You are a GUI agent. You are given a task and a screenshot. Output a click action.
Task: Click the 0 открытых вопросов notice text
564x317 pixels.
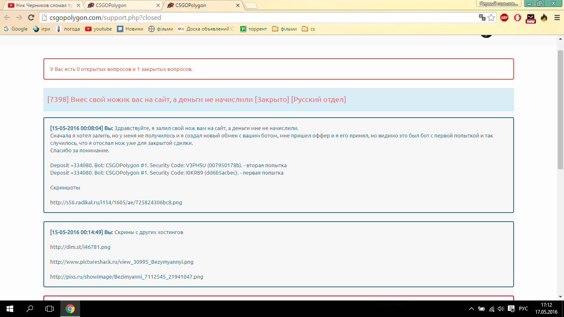click(x=121, y=69)
